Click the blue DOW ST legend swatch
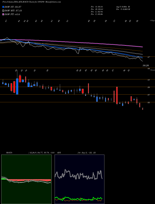Viewport: 155px width, 204px height. (3, 7)
